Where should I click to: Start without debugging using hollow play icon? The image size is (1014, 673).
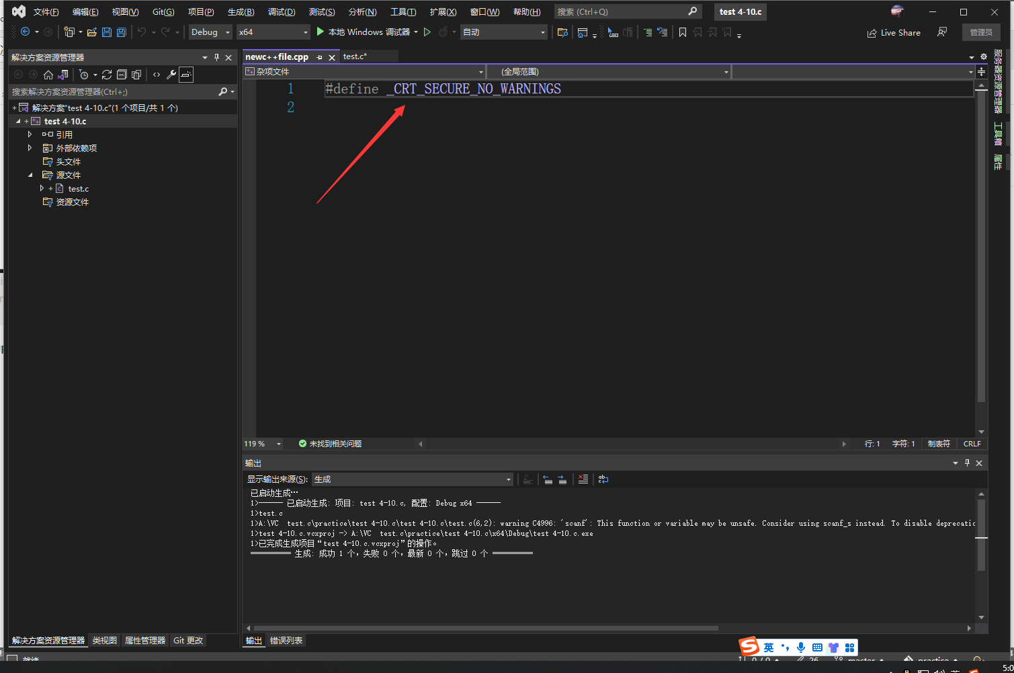[427, 32]
